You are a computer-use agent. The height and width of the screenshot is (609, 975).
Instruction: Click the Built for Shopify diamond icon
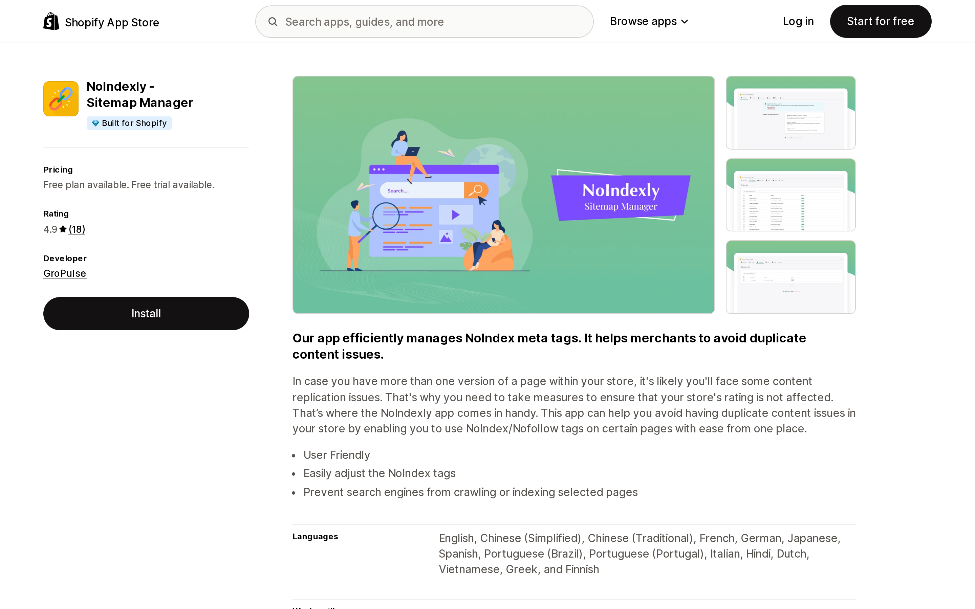point(95,123)
